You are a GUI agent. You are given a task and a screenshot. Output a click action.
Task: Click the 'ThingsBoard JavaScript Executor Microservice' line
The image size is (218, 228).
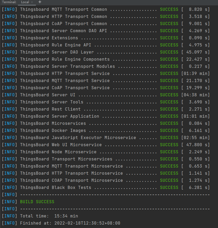(106, 138)
